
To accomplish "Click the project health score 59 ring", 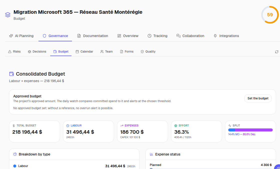I will tap(270, 15).
